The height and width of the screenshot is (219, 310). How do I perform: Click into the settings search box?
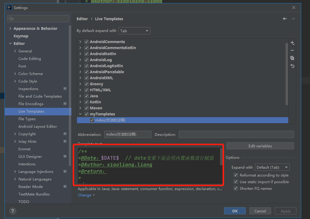(x=38, y=19)
